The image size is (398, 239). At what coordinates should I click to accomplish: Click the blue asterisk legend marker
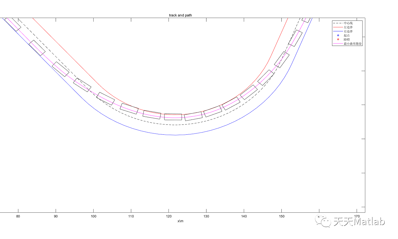(338, 35)
